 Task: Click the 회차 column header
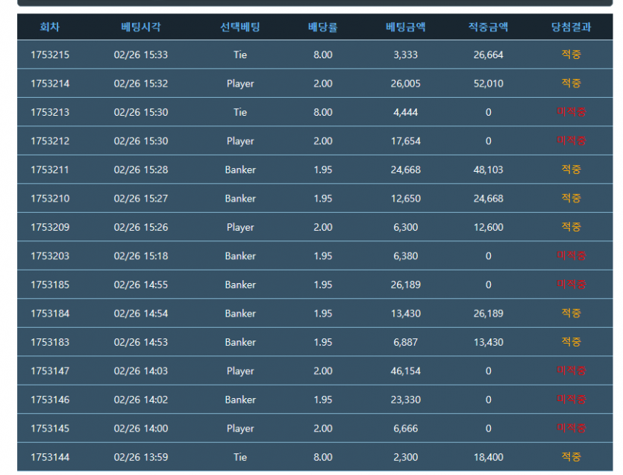[x=50, y=27]
